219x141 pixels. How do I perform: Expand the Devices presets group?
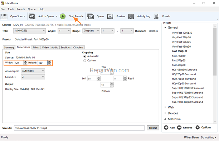(165, 113)
